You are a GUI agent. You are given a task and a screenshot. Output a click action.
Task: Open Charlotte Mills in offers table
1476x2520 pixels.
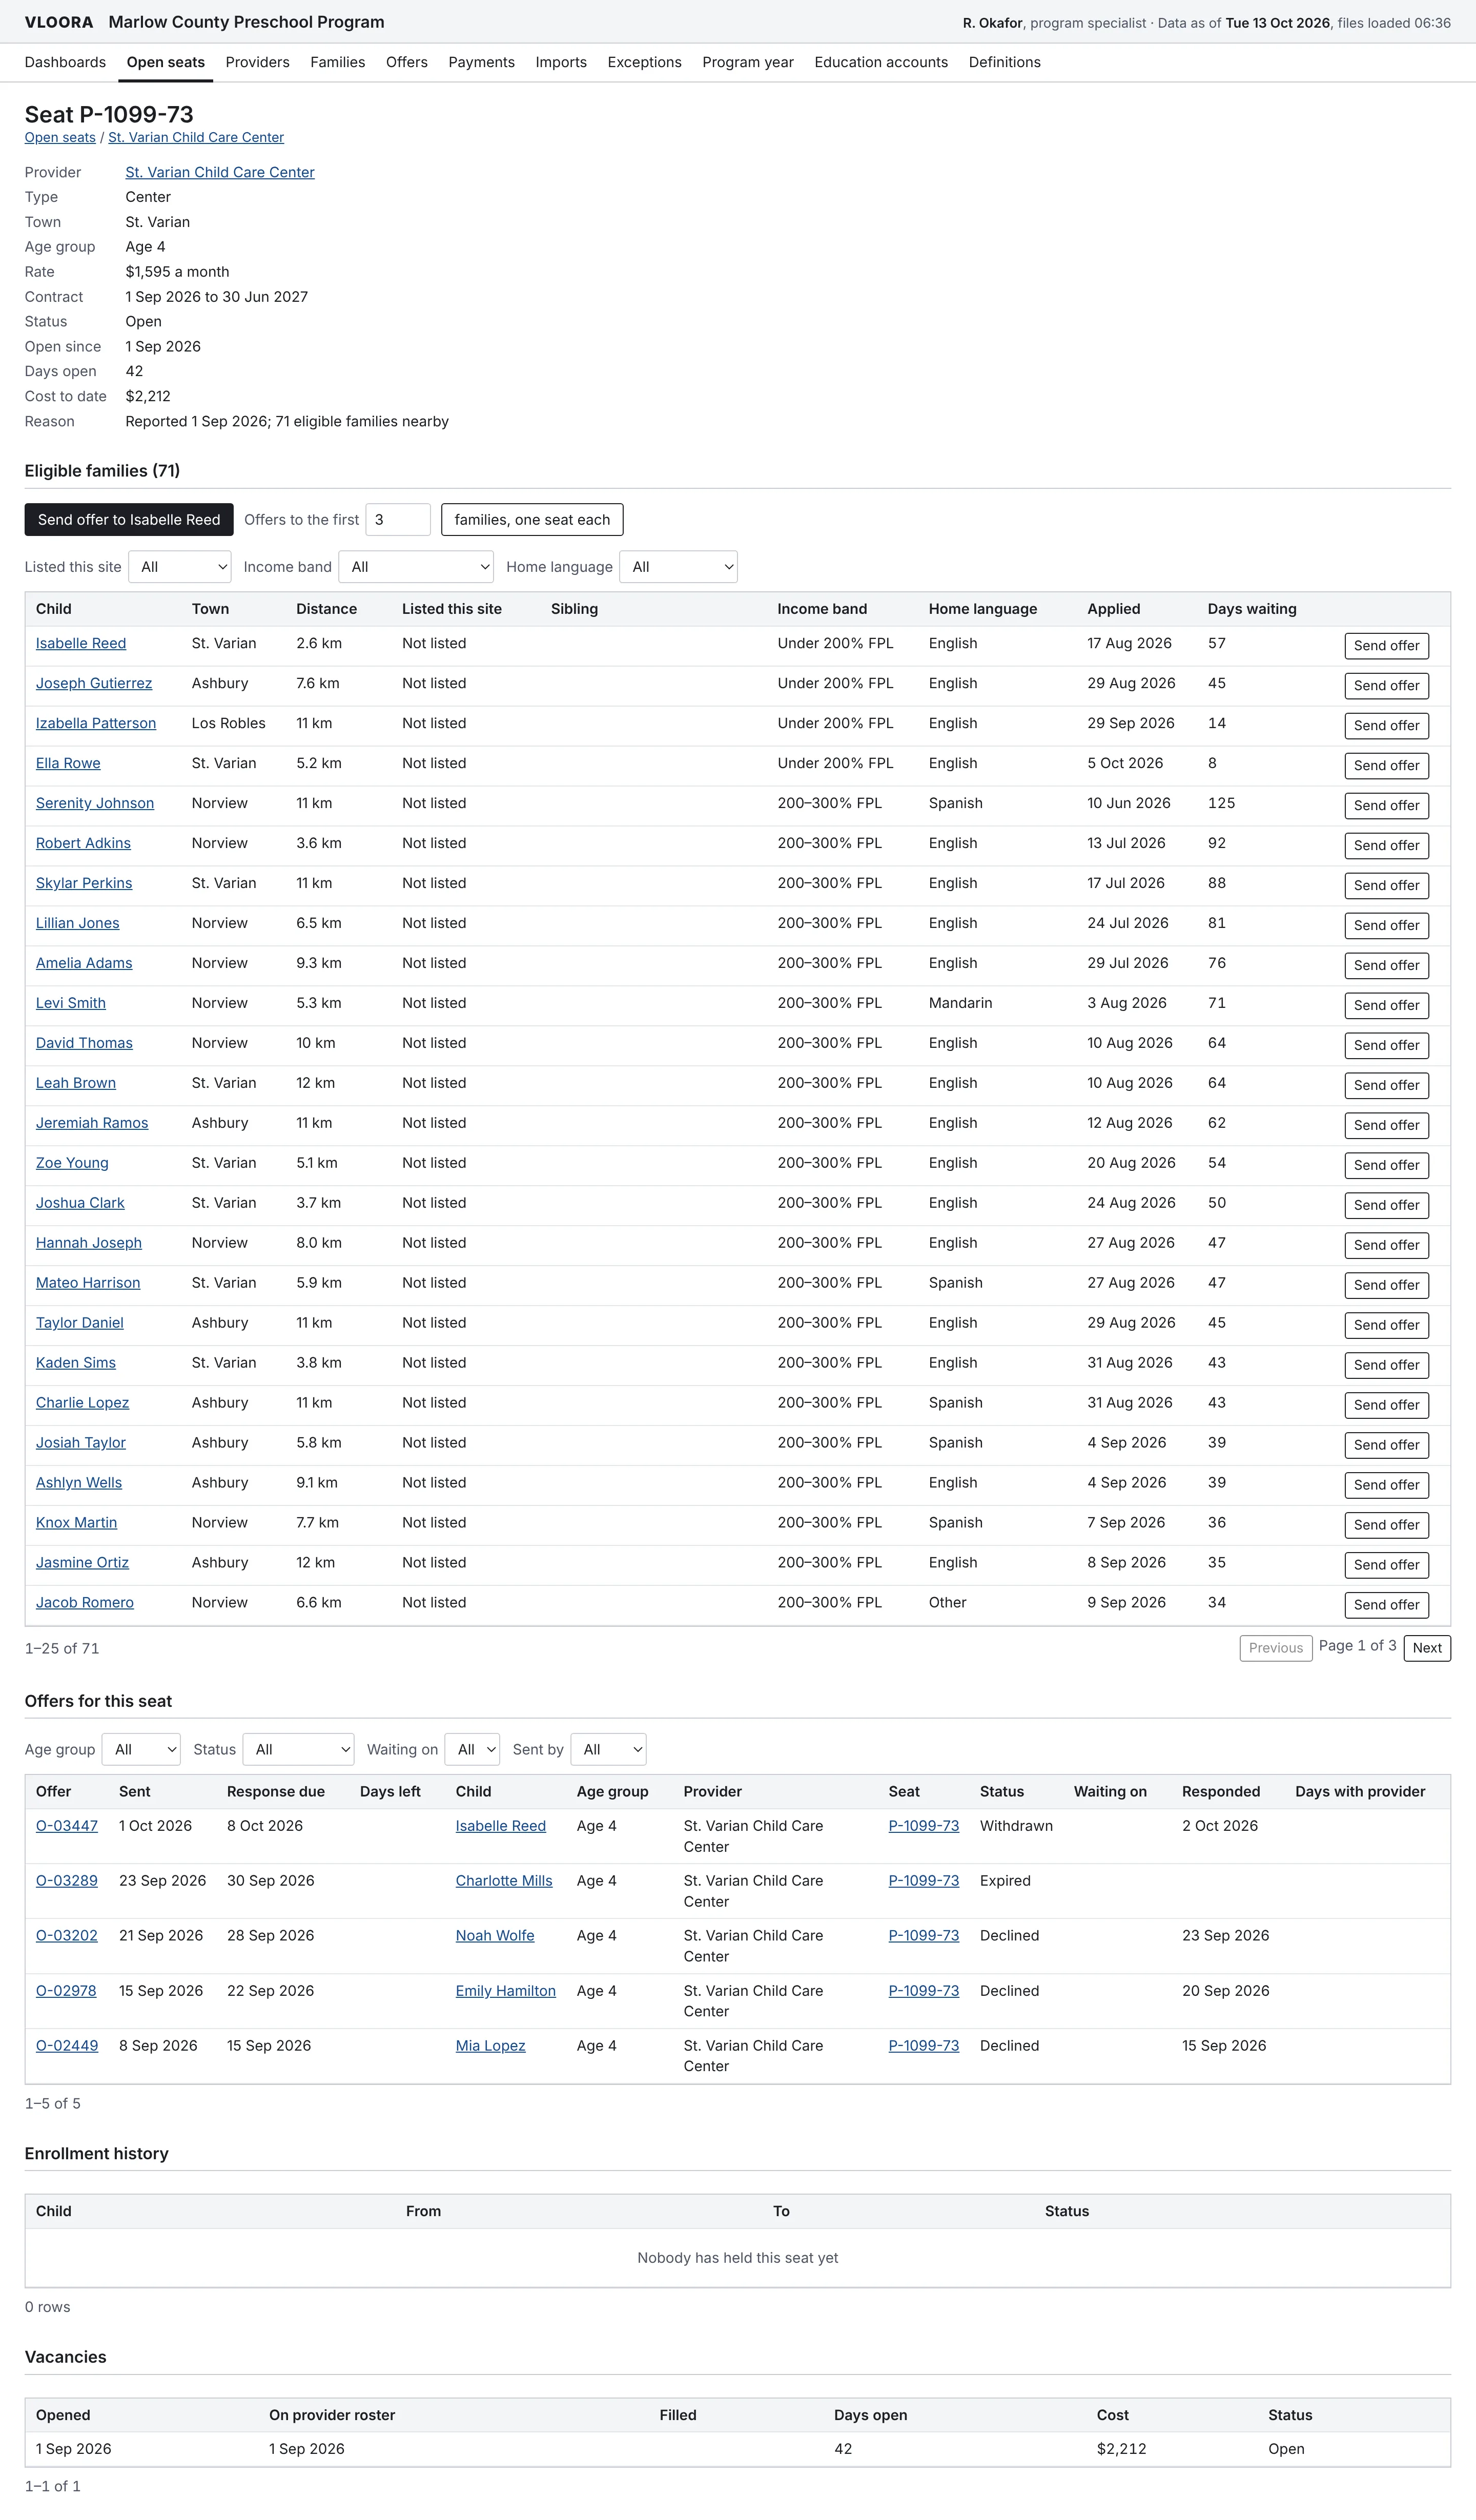[x=504, y=1881]
